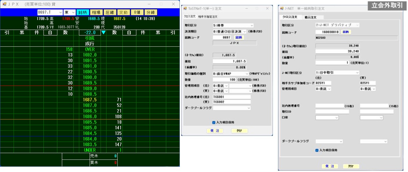Click 銘柄 lookup button in ToSTNeT-1 window
408x172 pixels.
coord(239,37)
